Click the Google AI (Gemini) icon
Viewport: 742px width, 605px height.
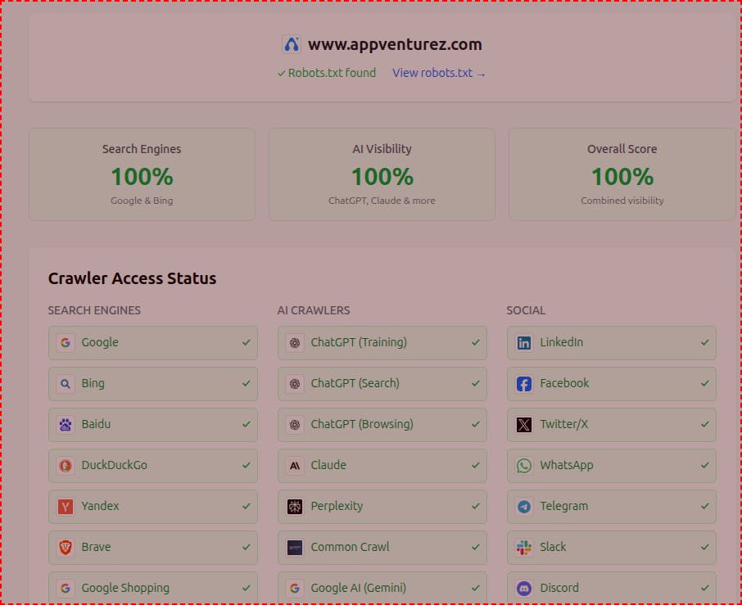295,588
